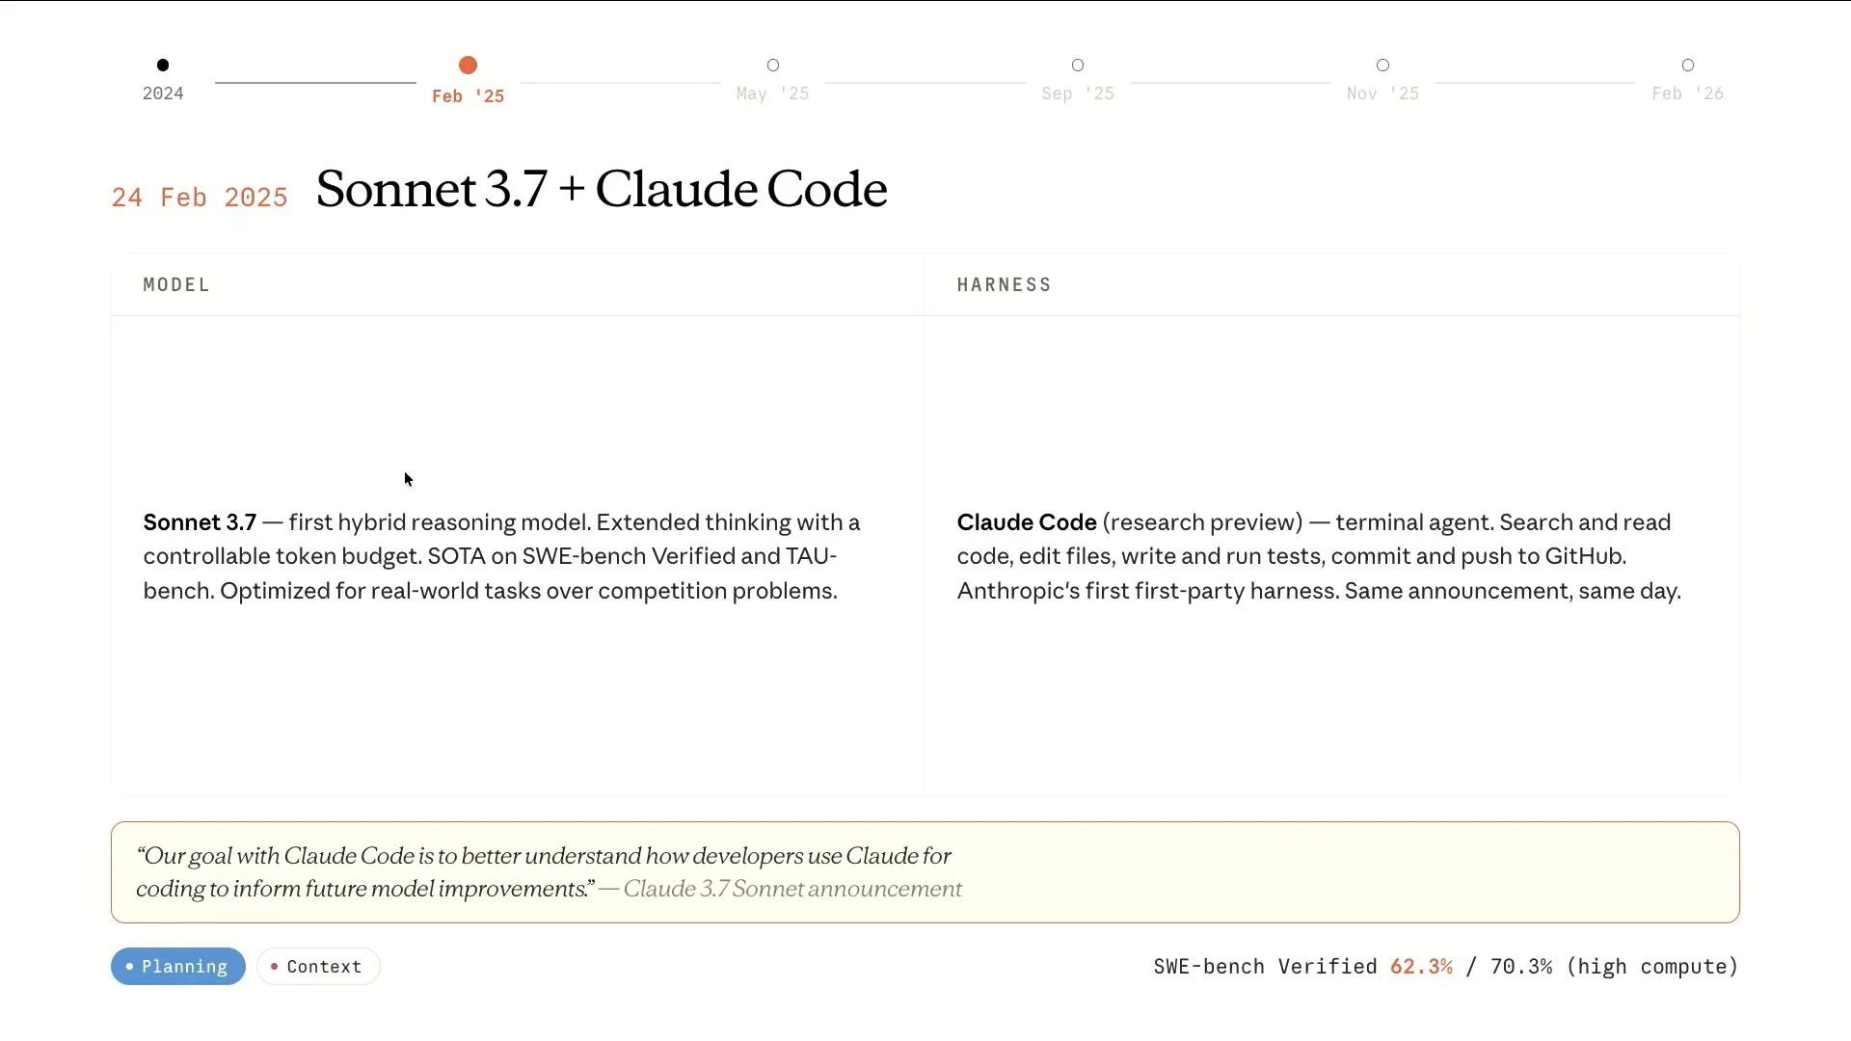Click the 70.3% high compute score
Viewport: 1851px width, 1041px height.
1521,967
